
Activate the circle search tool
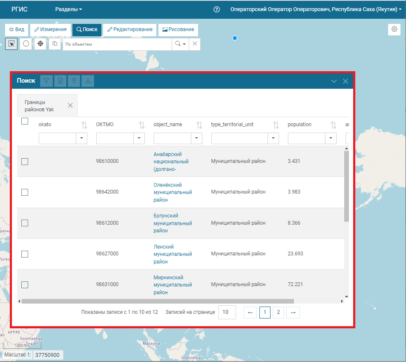click(x=26, y=44)
